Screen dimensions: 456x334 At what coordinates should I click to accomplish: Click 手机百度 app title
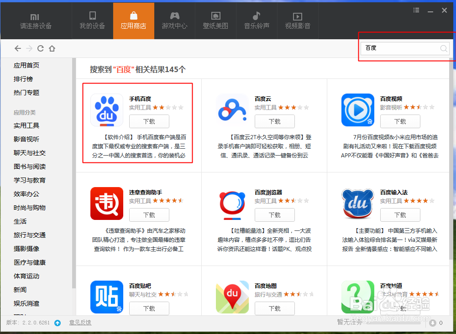point(140,99)
